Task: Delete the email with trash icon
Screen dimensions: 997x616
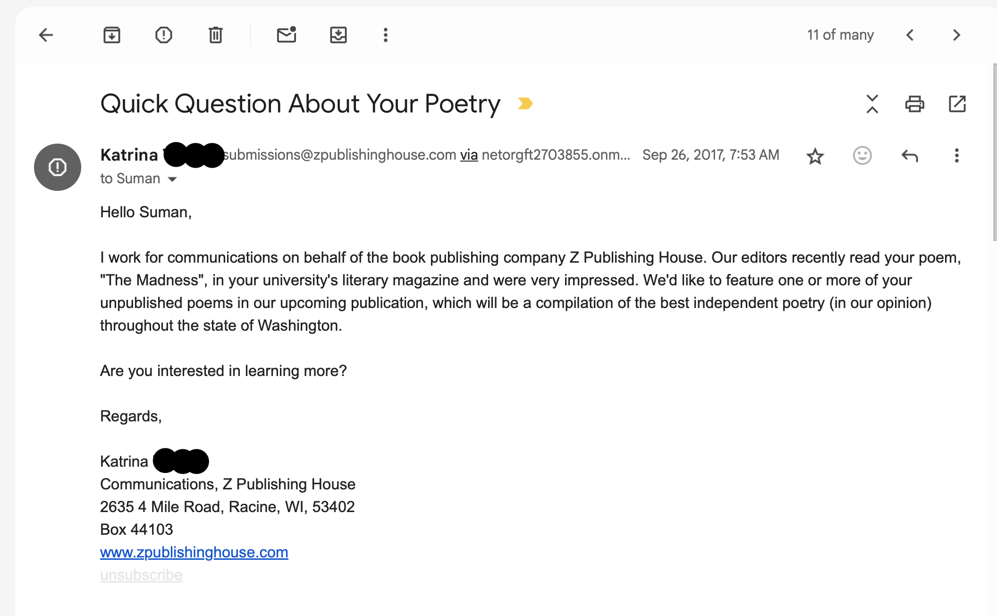Action: 216,35
